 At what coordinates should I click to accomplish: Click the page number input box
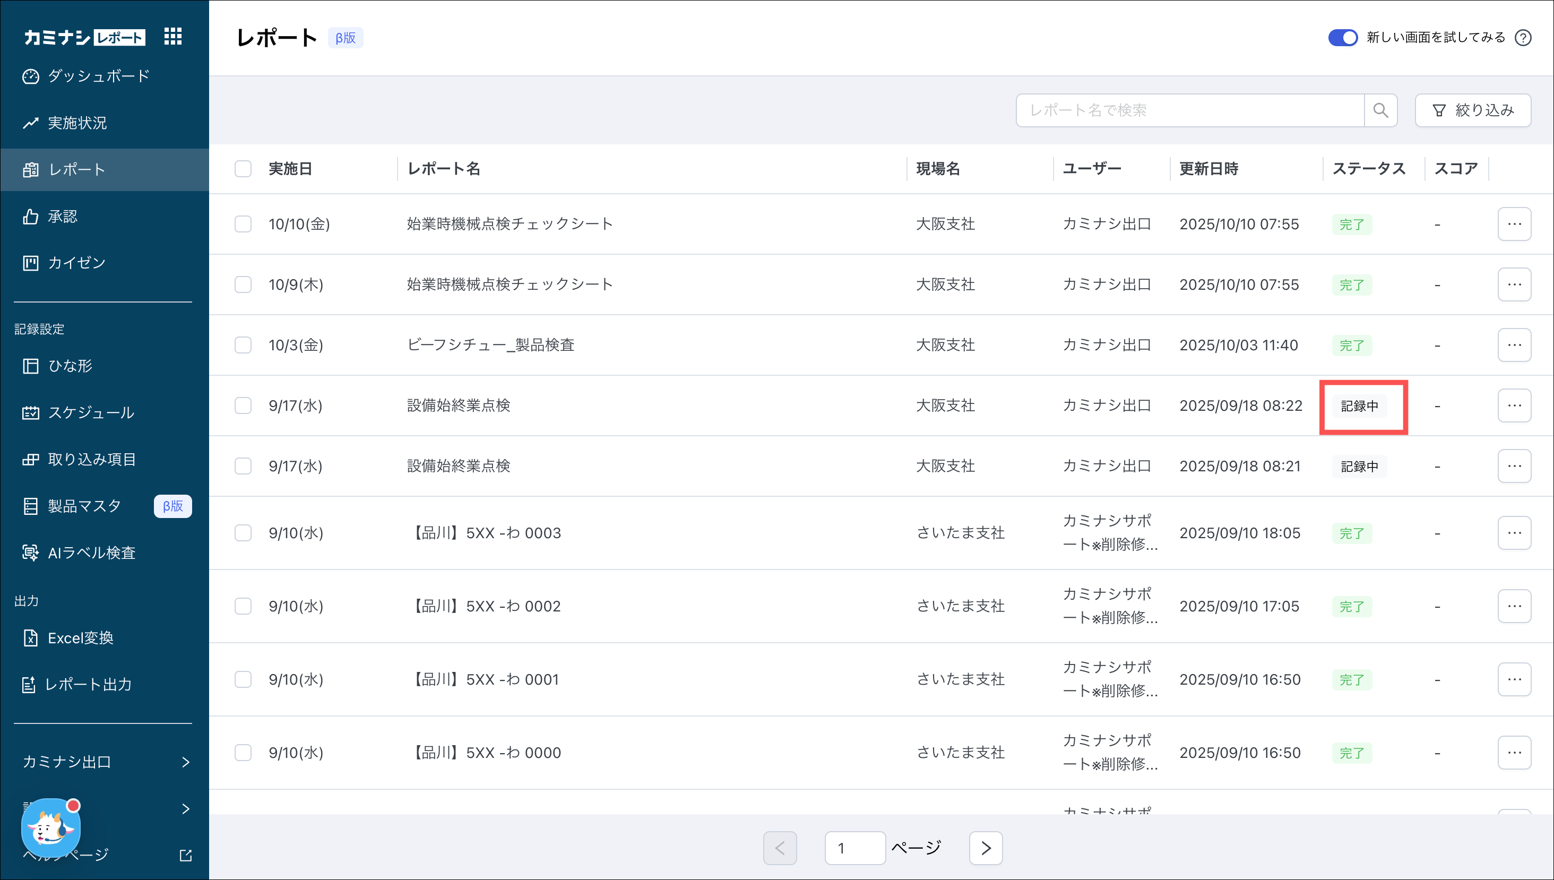click(x=854, y=848)
